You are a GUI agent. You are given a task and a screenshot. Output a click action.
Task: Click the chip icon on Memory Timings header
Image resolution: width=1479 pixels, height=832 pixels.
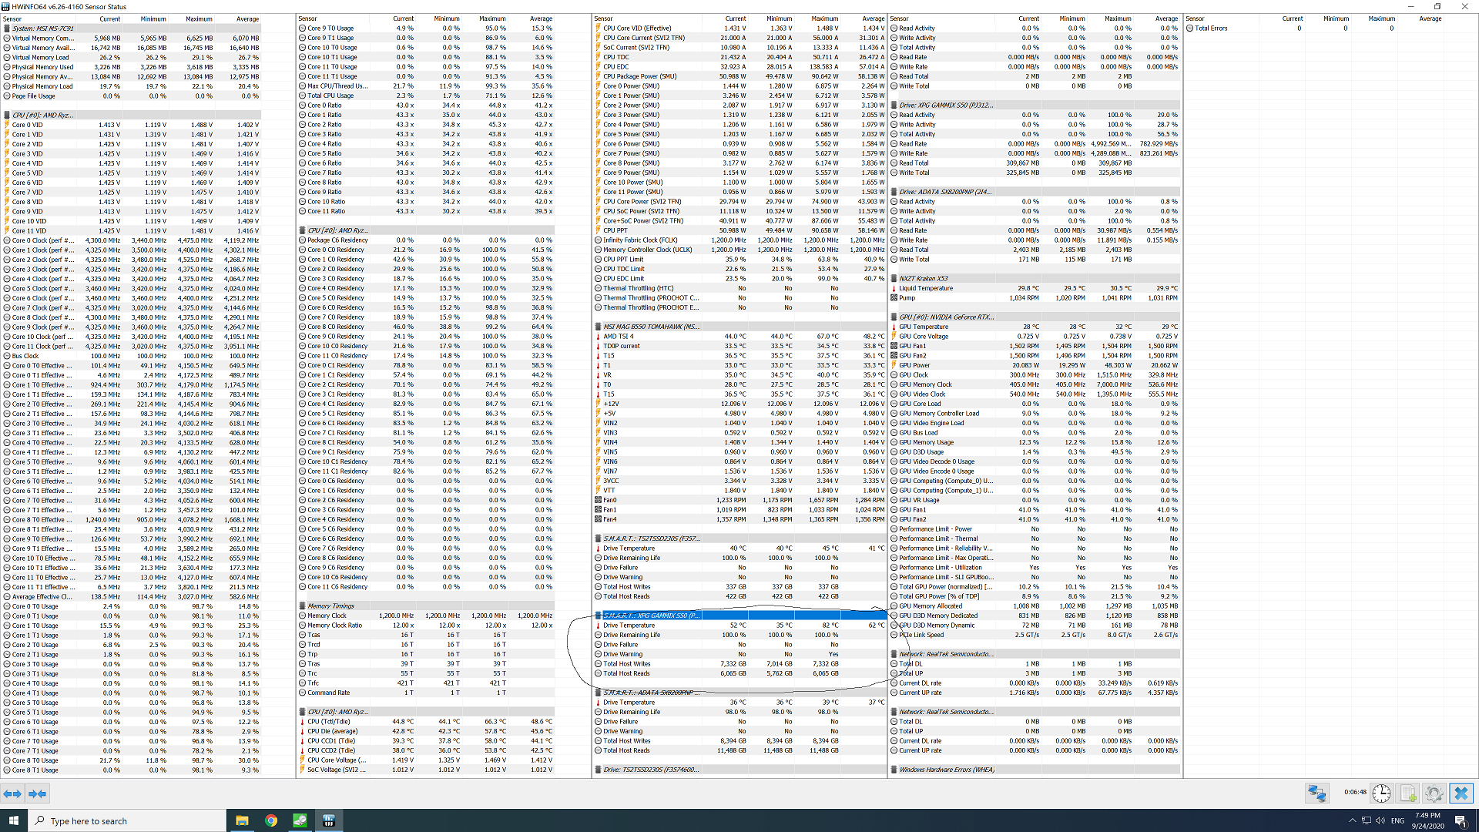pos(302,606)
